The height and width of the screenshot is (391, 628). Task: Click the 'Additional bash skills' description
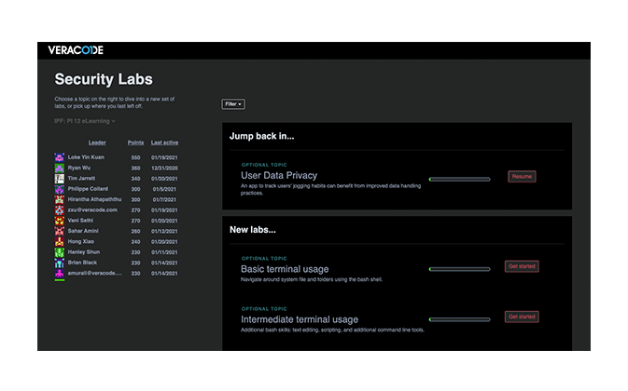click(x=332, y=330)
